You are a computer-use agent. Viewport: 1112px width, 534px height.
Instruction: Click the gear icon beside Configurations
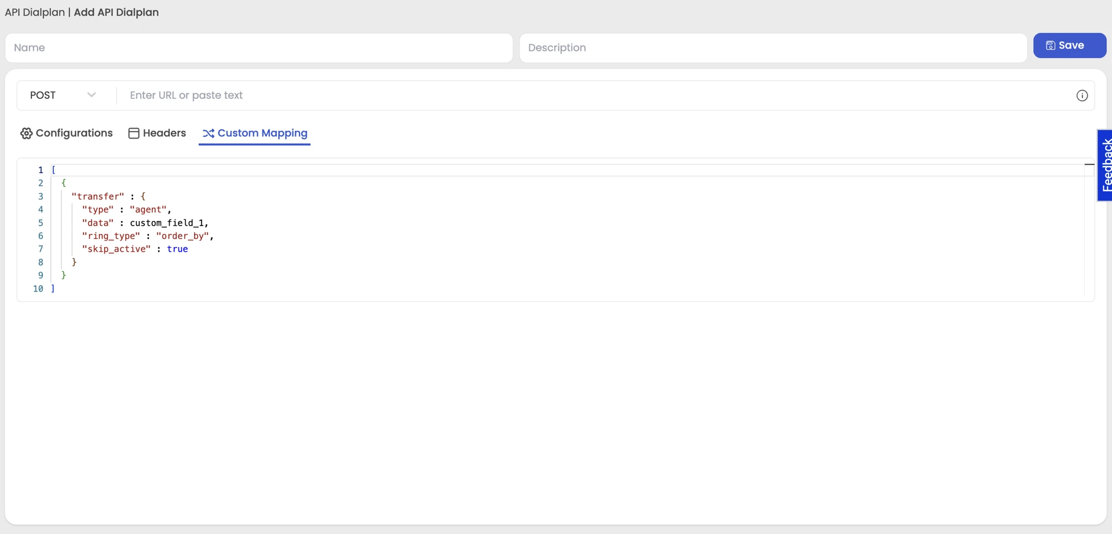tap(26, 133)
